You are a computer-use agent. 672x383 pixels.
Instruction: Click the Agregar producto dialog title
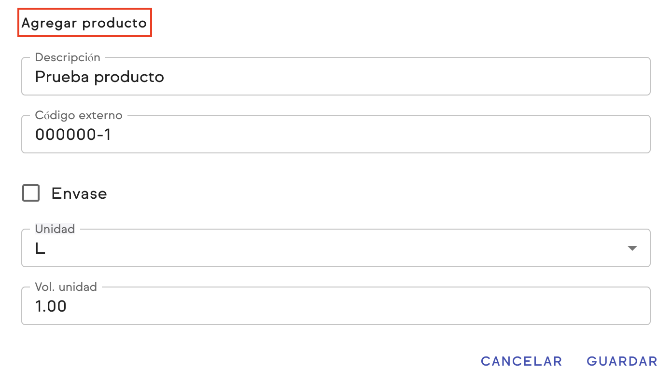84,23
